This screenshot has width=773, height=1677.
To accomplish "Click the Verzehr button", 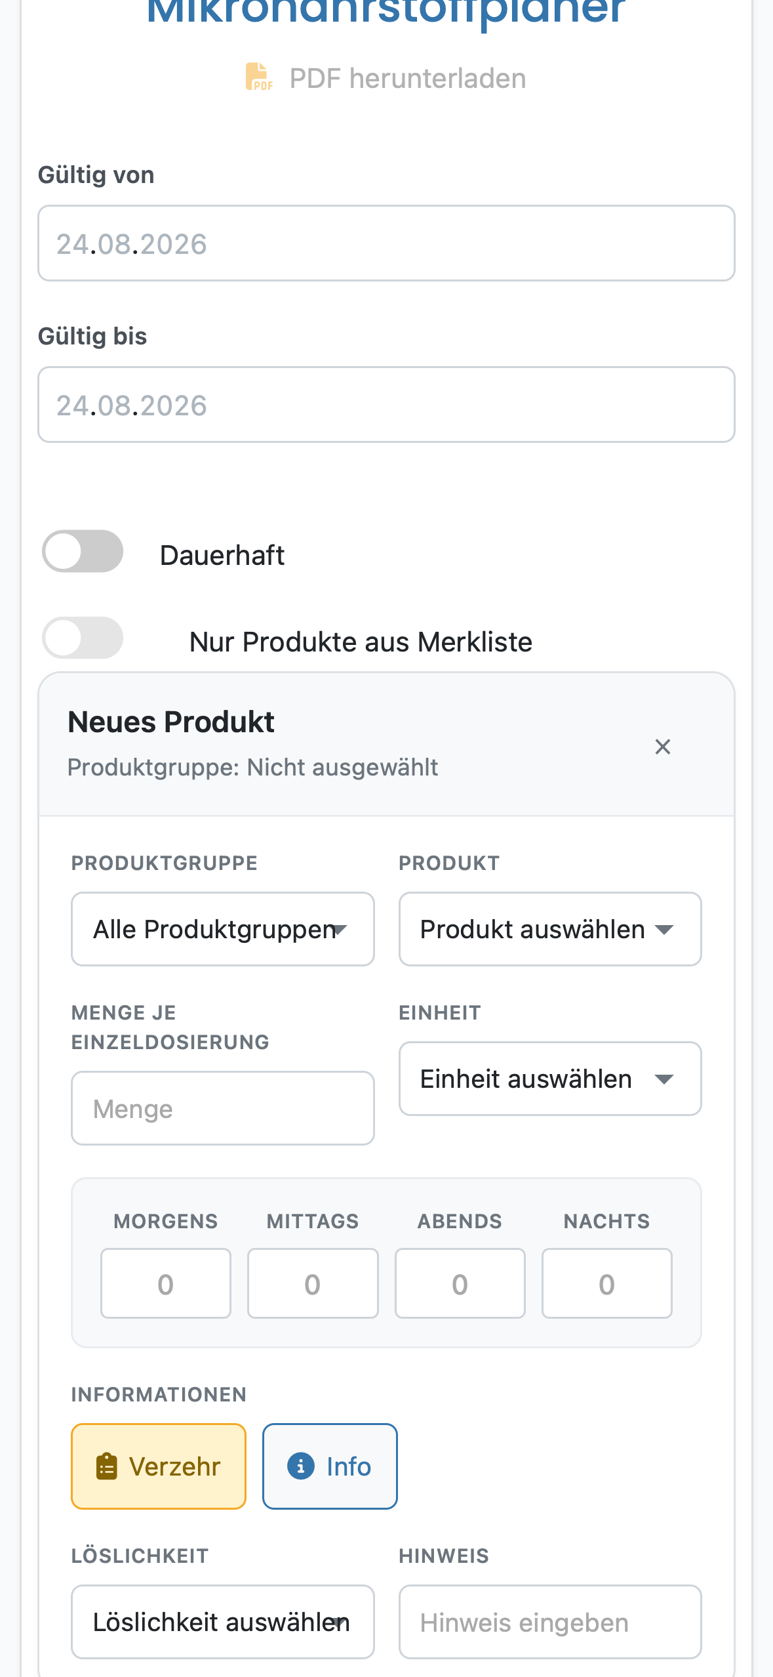I will click(159, 1466).
